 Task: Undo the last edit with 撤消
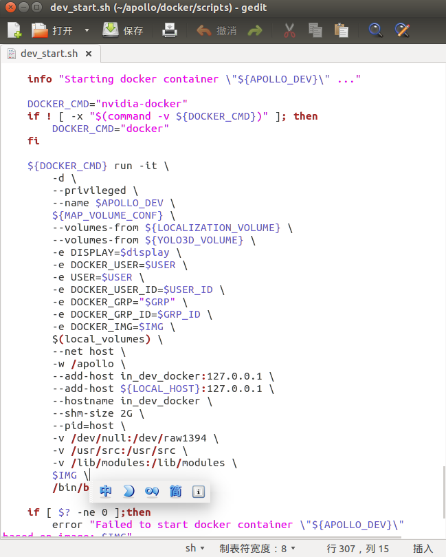click(x=216, y=30)
